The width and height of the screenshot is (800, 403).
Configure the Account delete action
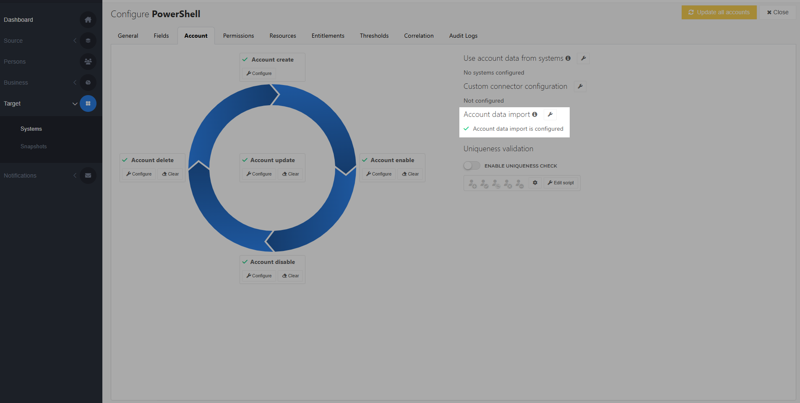point(139,174)
